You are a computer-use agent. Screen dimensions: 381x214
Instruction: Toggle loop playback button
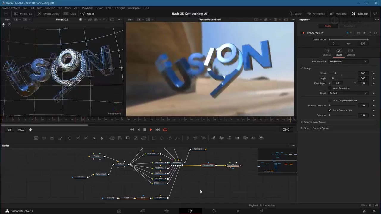point(165,130)
